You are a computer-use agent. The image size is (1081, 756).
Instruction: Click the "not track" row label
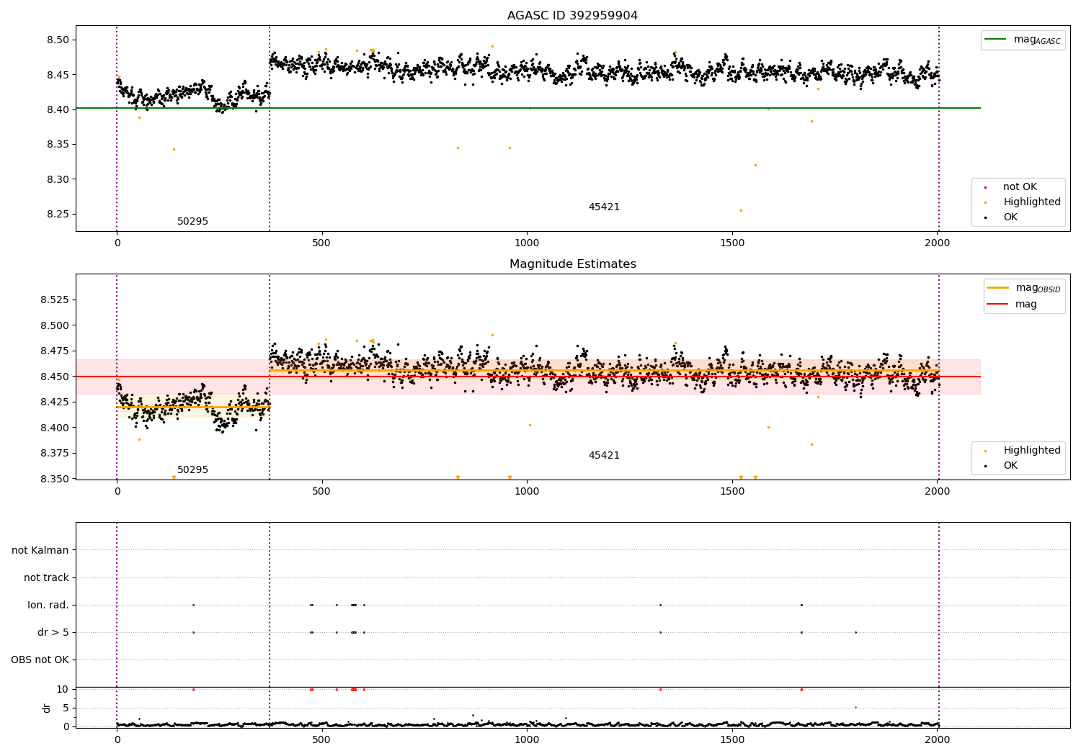pyautogui.click(x=46, y=577)
